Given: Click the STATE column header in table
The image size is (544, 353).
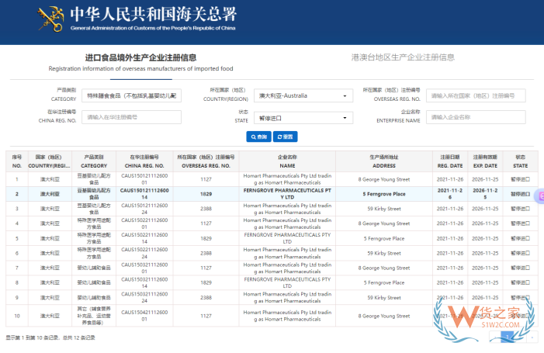Looking at the screenshot, I should tap(521, 161).
